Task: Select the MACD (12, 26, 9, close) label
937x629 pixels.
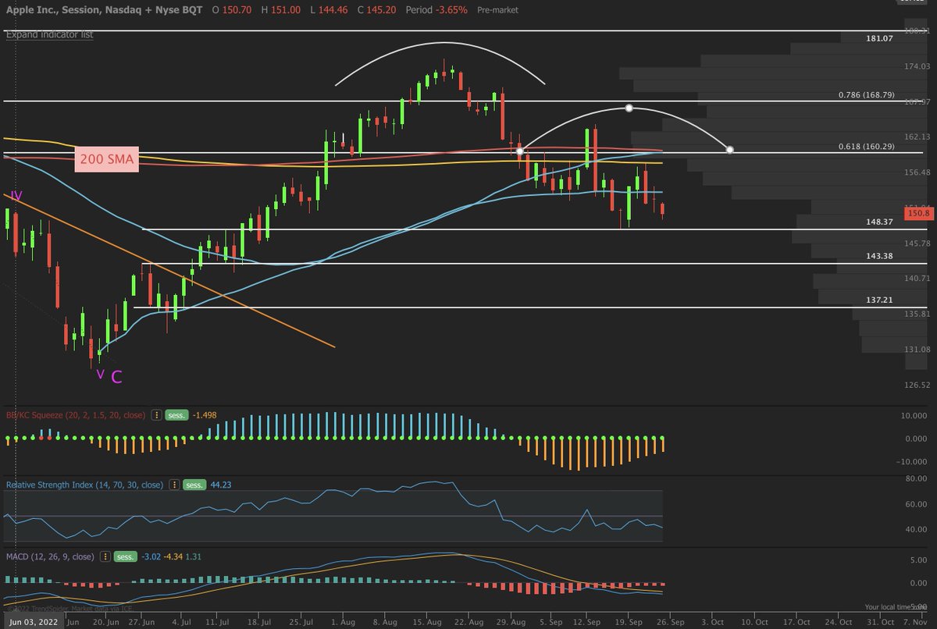Action: (49, 556)
